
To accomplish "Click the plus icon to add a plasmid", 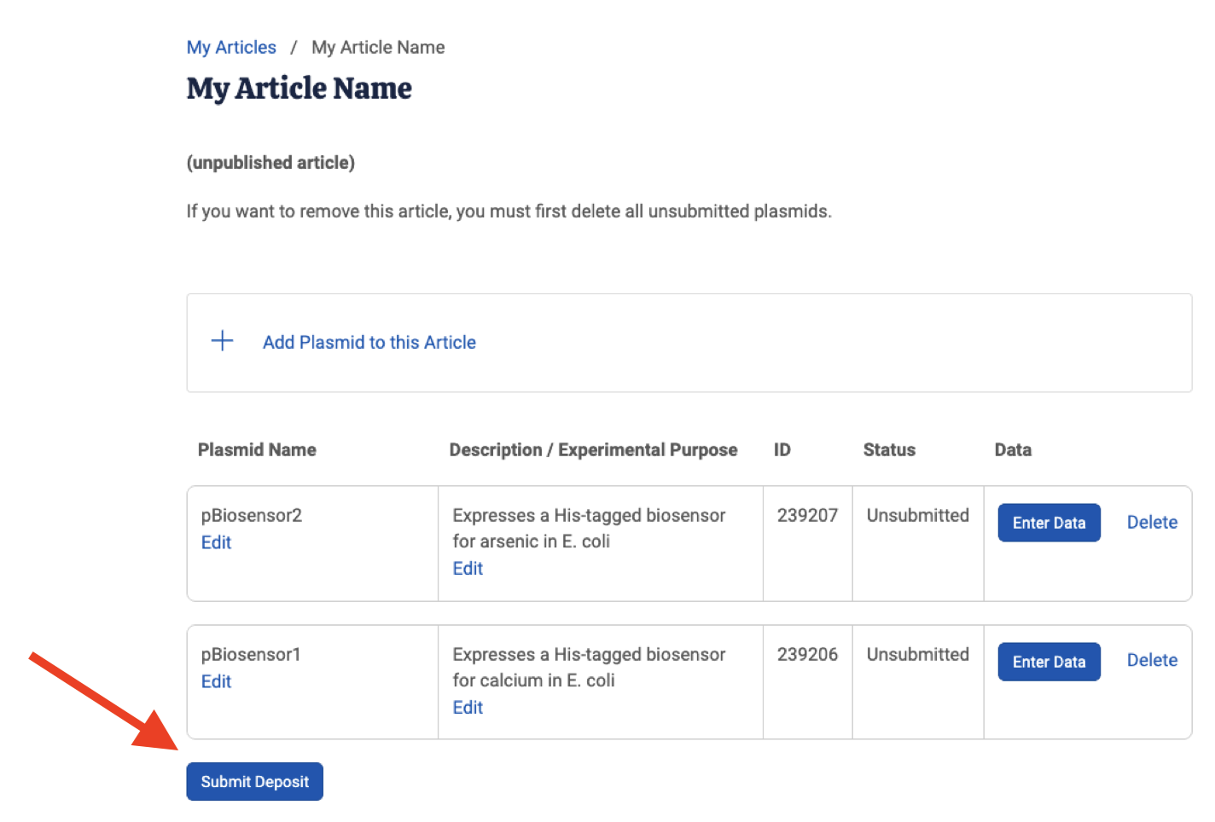I will click(x=221, y=340).
